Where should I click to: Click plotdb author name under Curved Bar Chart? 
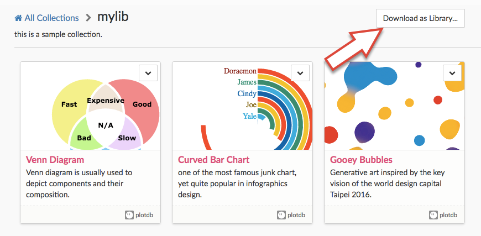click(296, 215)
